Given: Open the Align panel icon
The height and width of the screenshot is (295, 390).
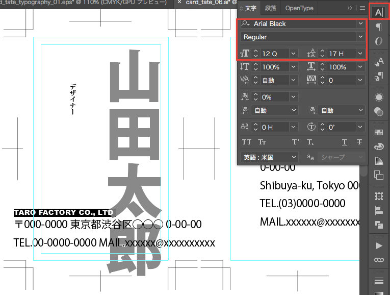Looking at the screenshot, I should coord(378,210).
